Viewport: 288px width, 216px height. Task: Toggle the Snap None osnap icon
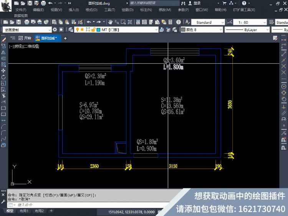284,140
